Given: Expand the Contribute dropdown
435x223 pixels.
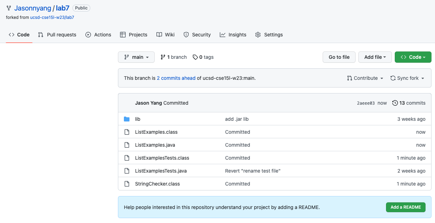Looking at the screenshot, I should click(365, 78).
